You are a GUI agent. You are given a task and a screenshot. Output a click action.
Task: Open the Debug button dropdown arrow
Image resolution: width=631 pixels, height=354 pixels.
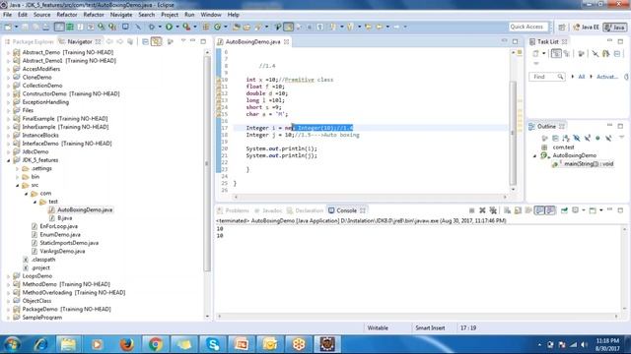click(160, 27)
